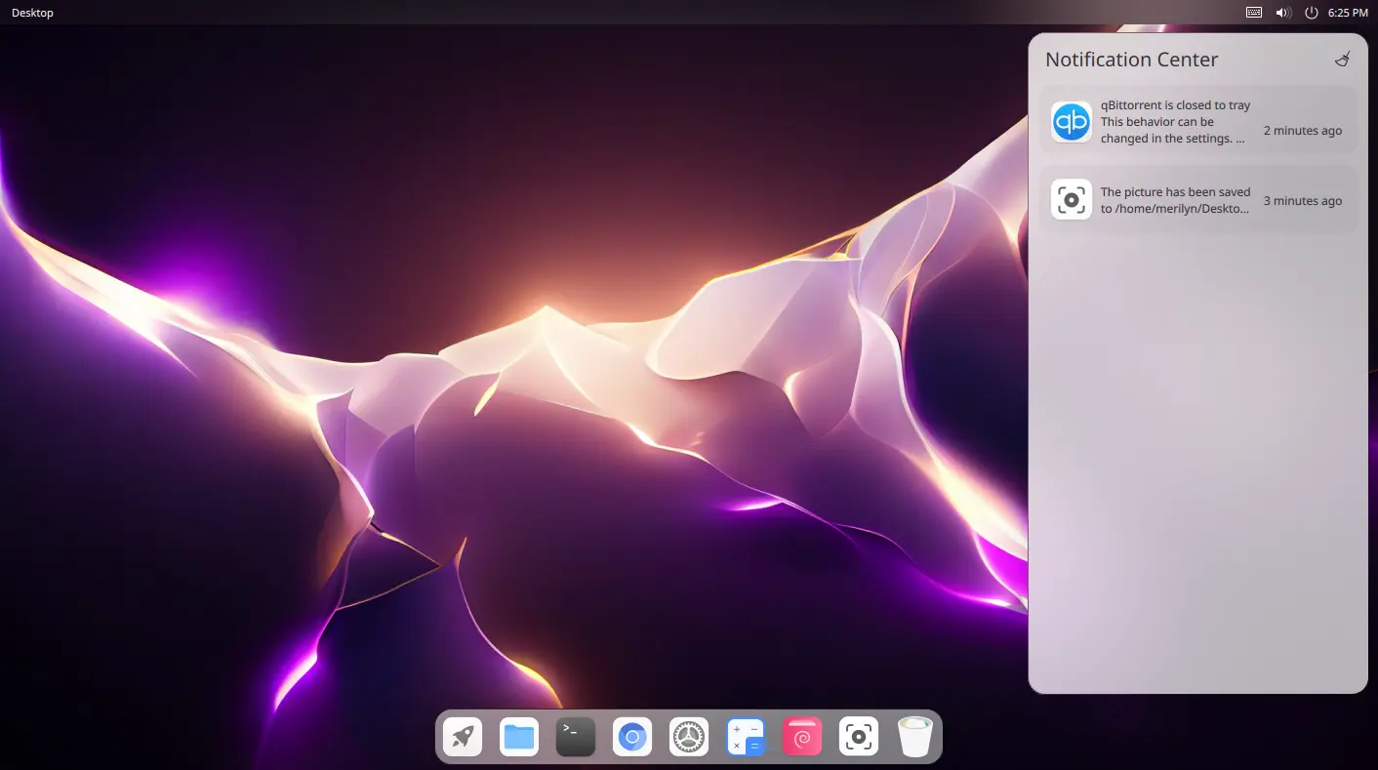Screen dimensions: 1378x770
Task: Open the volume control in top bar
Action: click(1283, 13)
